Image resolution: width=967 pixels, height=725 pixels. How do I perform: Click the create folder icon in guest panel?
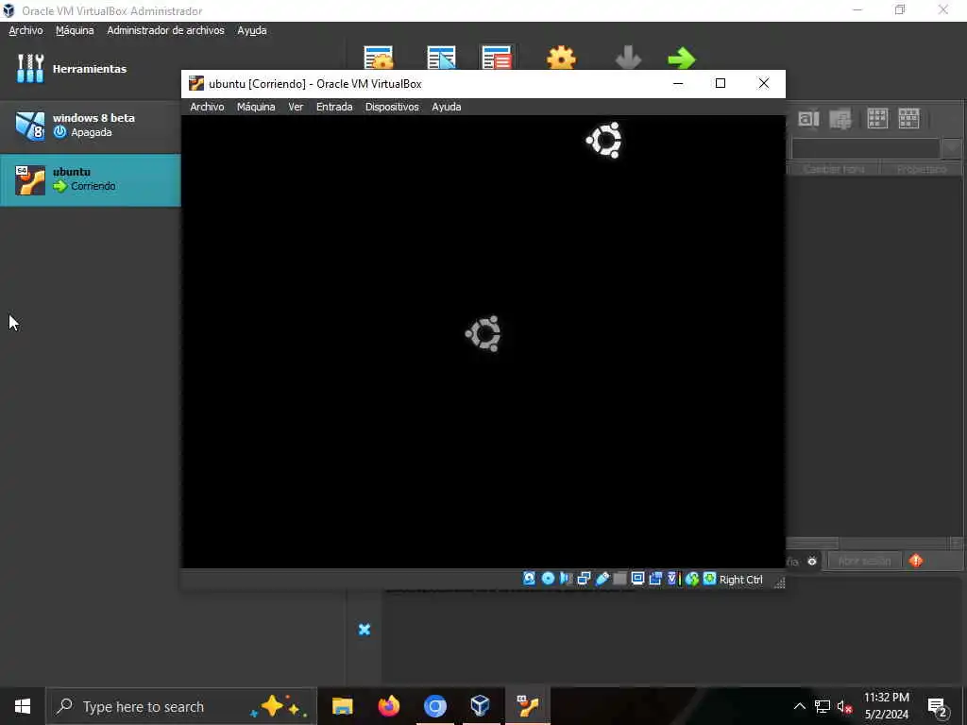tap(840, 118)
